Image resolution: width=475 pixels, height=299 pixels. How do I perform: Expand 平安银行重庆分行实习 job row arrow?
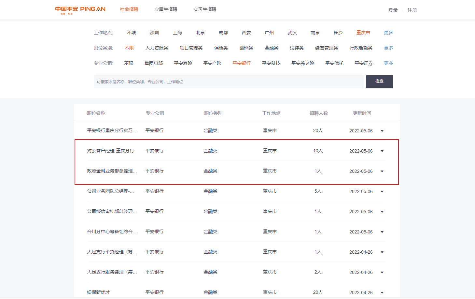(x=382, y=131)
